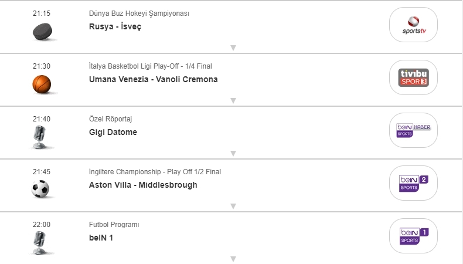Viewport: 463px width, 264px height.
Task: Open the beIN Sports 1 channel logo
Action: [414, 236]
